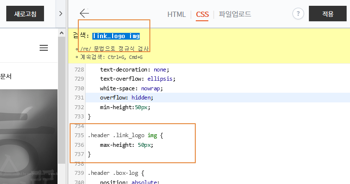The height and width of the screenshot is (184, 350).
Task: Click the '계속검색: Ctrl+G, Cmd+G' hint text
Action: 111,57
